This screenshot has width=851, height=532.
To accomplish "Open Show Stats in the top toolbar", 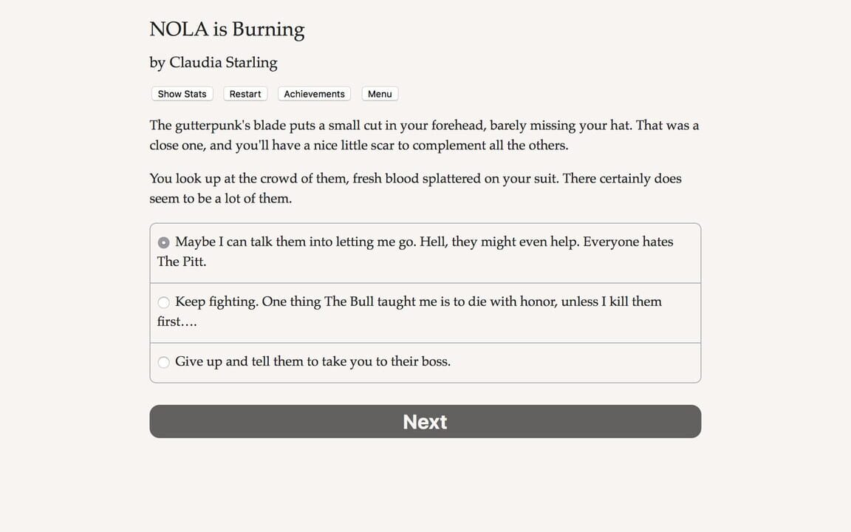I will [182, 94].
